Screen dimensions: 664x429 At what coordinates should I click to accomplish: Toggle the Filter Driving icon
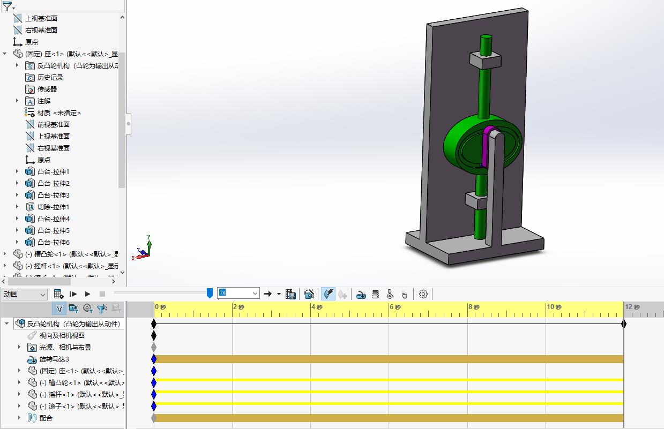88,308
